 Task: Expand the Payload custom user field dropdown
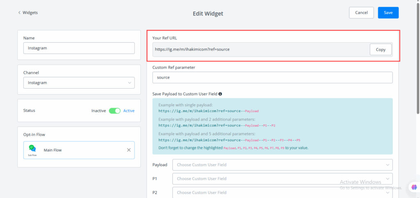tap(283, 165)
